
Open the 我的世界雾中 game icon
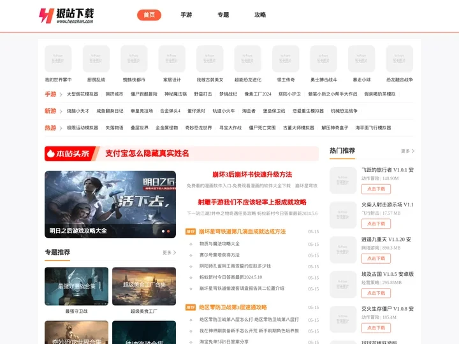58,59
